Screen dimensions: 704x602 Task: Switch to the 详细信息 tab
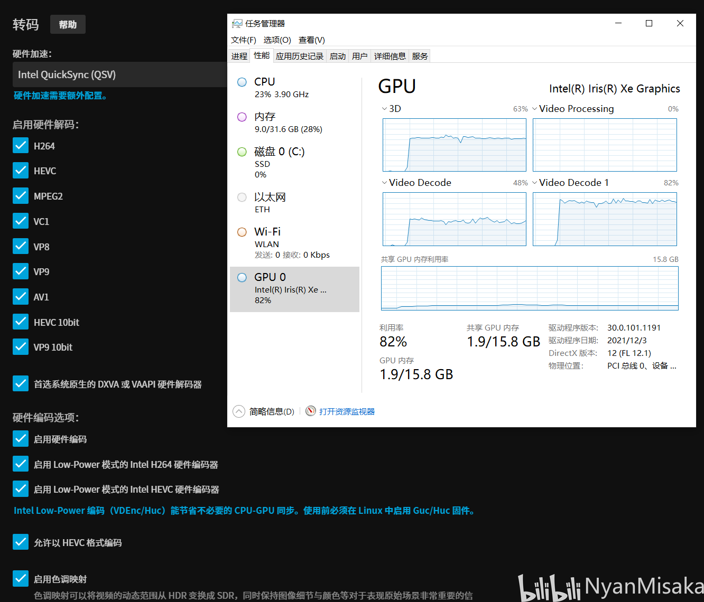pos(390,56)
